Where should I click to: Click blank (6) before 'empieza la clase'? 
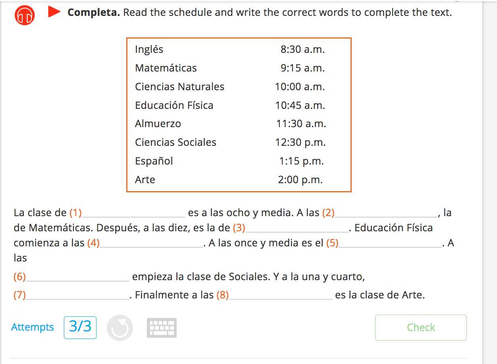77,276
